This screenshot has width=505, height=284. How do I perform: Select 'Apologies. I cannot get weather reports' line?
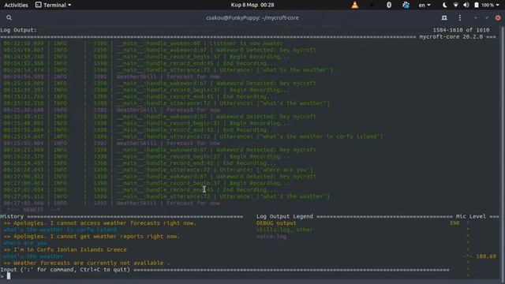click(92, 237)
